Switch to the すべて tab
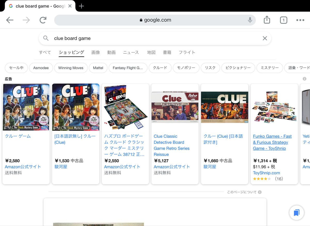 coord(45,52)
